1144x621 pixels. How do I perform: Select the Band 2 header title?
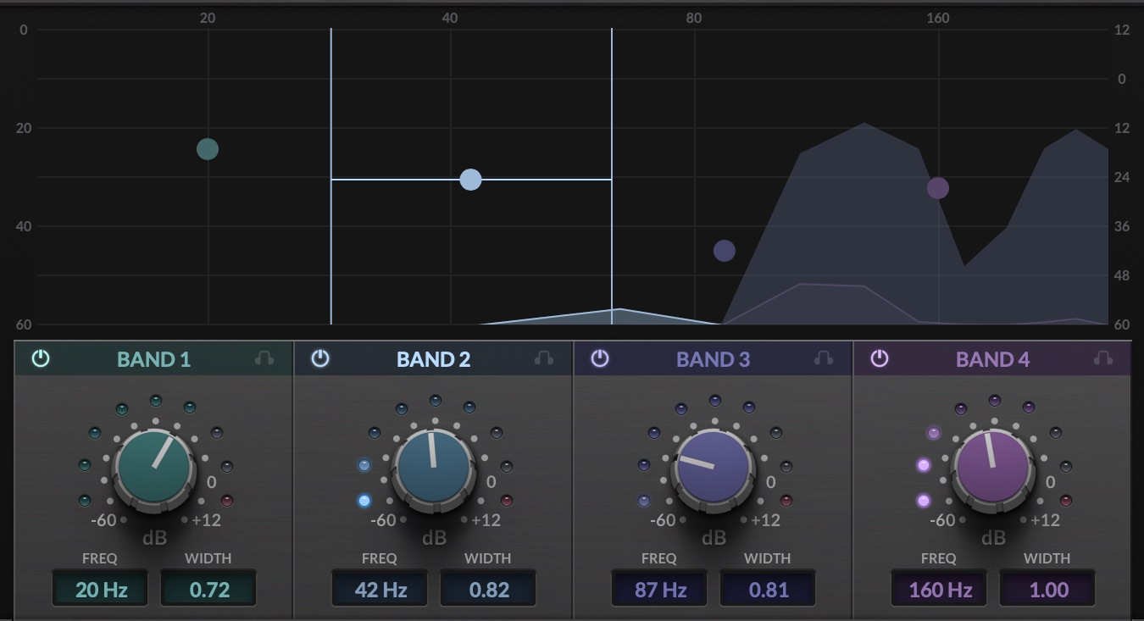[433, 359]
